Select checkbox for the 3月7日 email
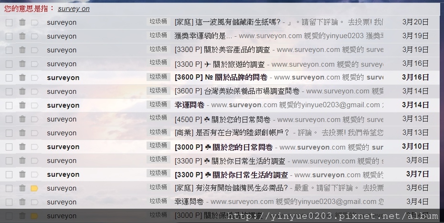The width and height of the screenshot is (444, 223). pos(9,175)
